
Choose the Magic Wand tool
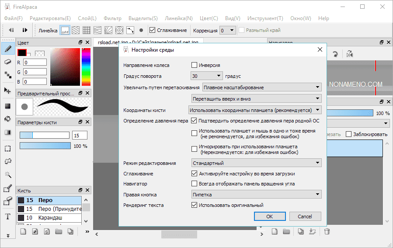7,175
